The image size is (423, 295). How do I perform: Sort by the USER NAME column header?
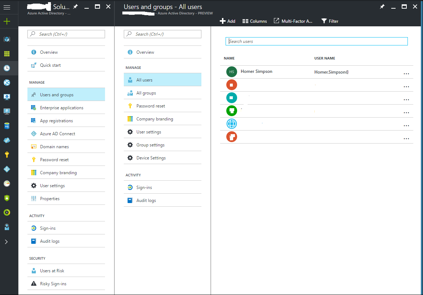point(324,58)
